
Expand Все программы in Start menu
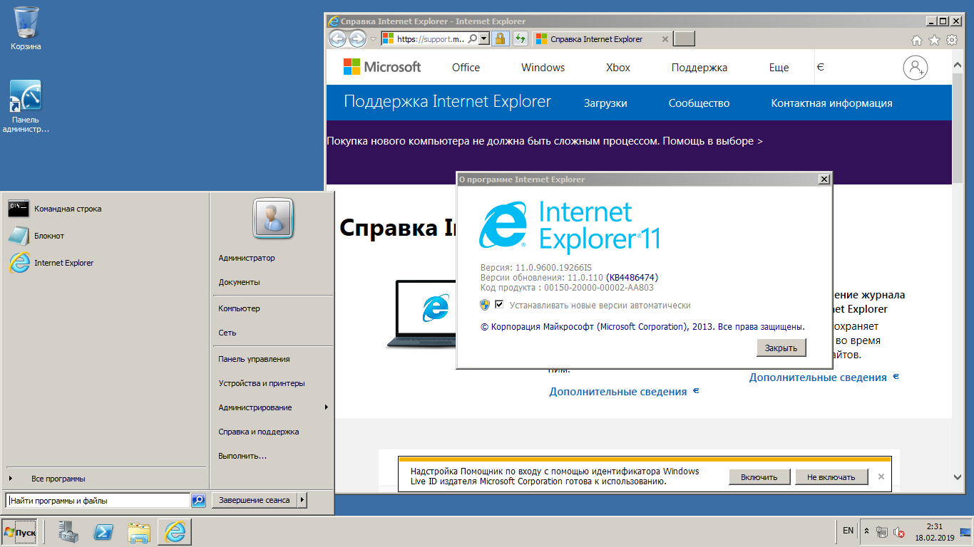57,479
